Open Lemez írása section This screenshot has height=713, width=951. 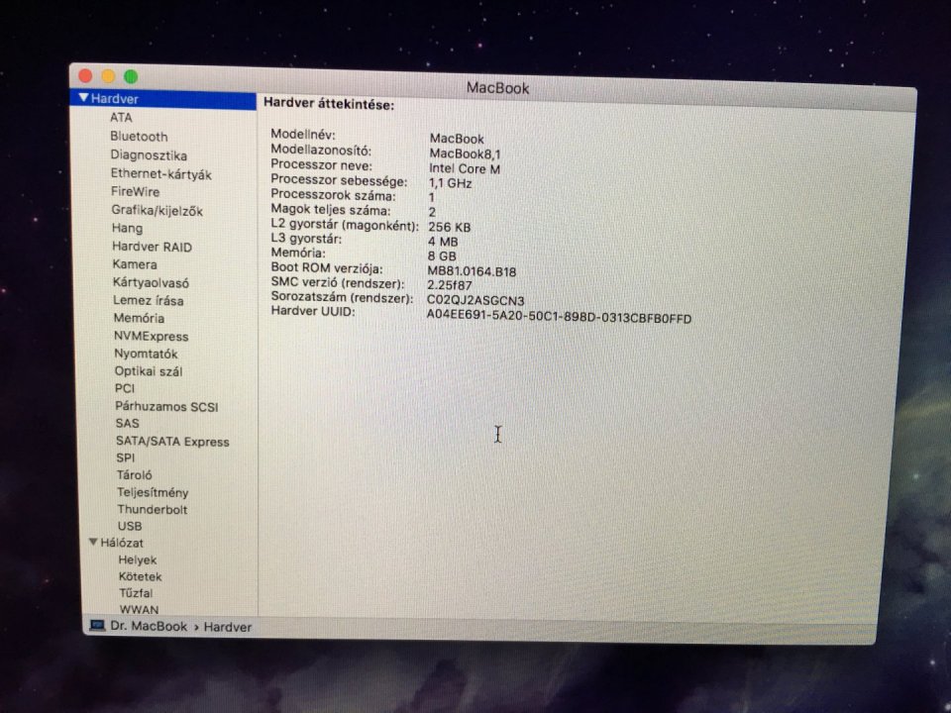click(149, 300)
